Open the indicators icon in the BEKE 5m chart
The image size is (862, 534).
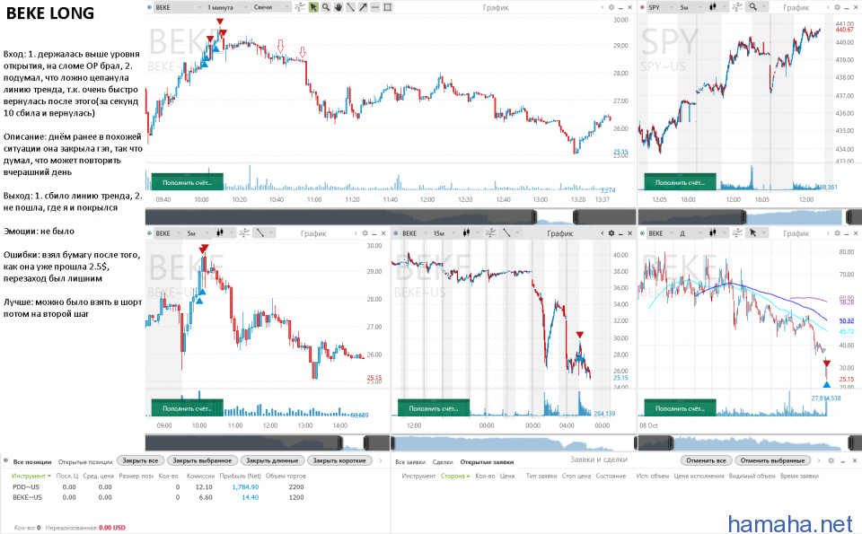point(244,233)
